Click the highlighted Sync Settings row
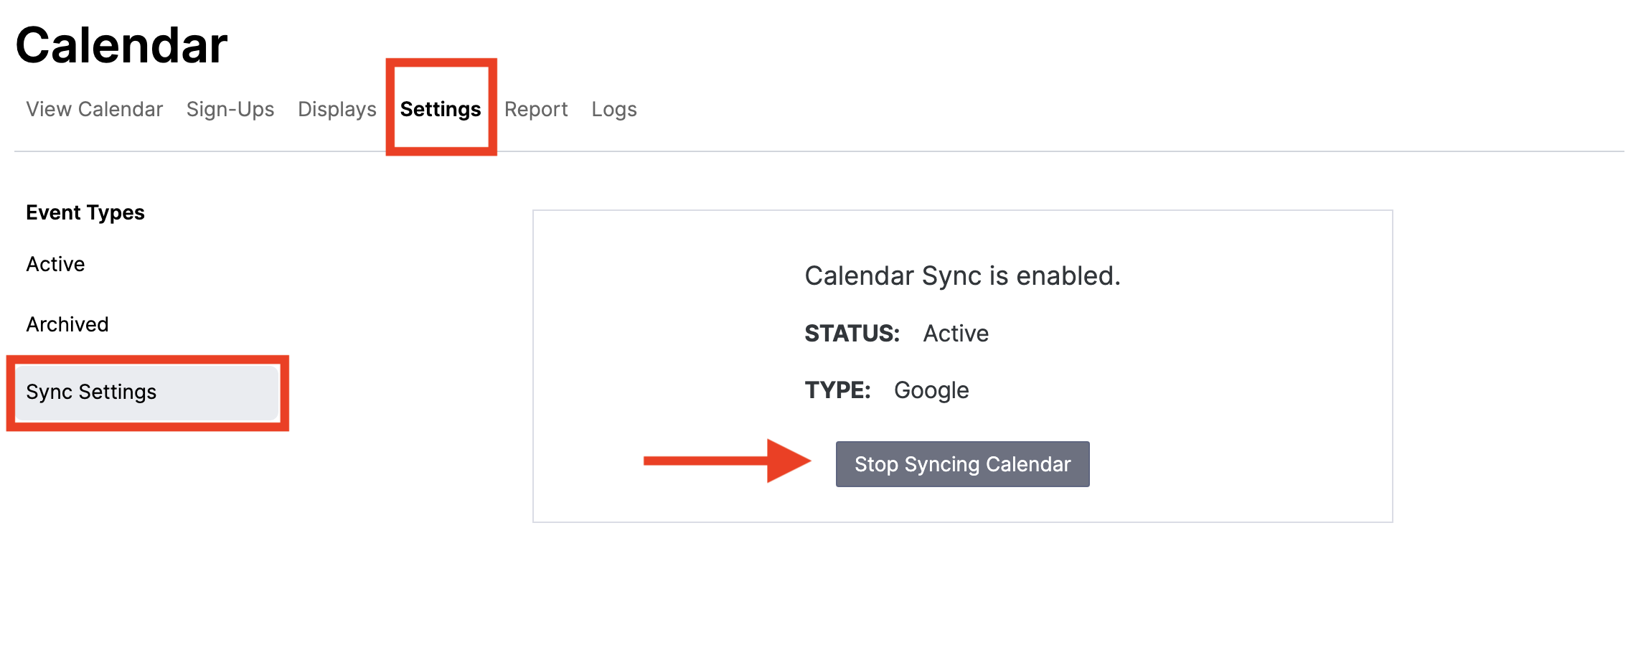Viewport: 1651px width, 660px height. point(145,392)
